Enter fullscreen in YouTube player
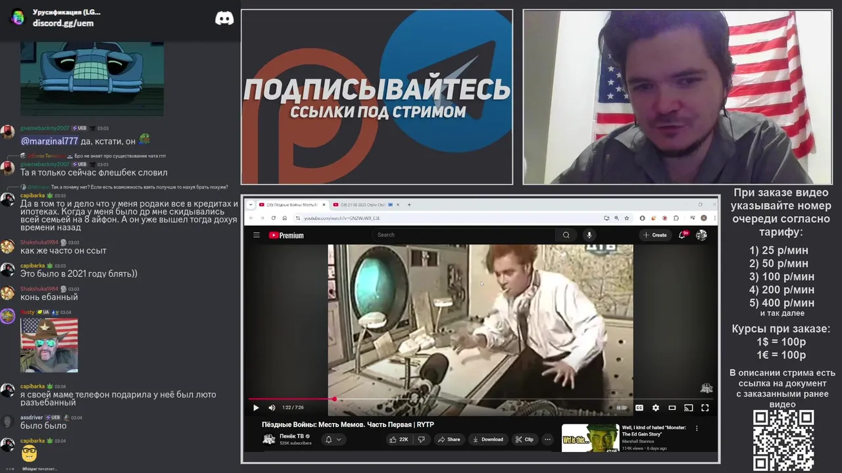 click(x=705, y=408)
